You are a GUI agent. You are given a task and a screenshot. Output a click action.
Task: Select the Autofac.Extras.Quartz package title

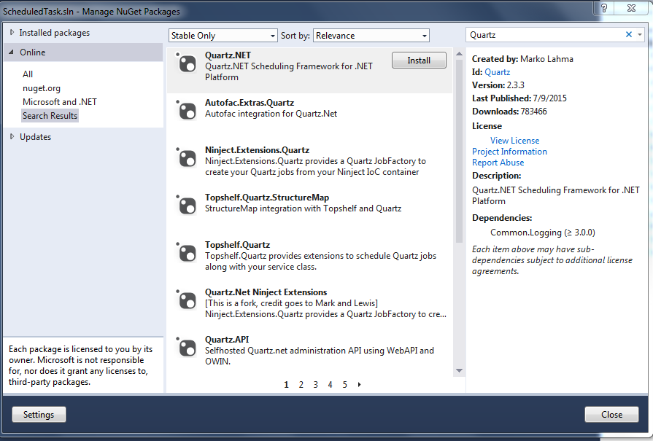coord(250,103)
